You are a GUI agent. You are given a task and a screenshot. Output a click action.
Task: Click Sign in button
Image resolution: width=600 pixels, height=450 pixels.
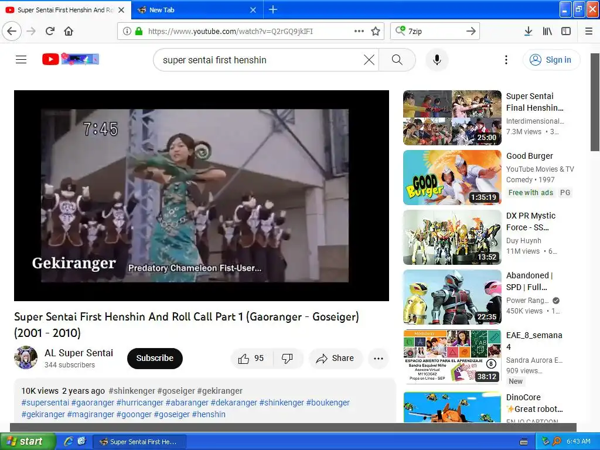click(x=551, y=60)
